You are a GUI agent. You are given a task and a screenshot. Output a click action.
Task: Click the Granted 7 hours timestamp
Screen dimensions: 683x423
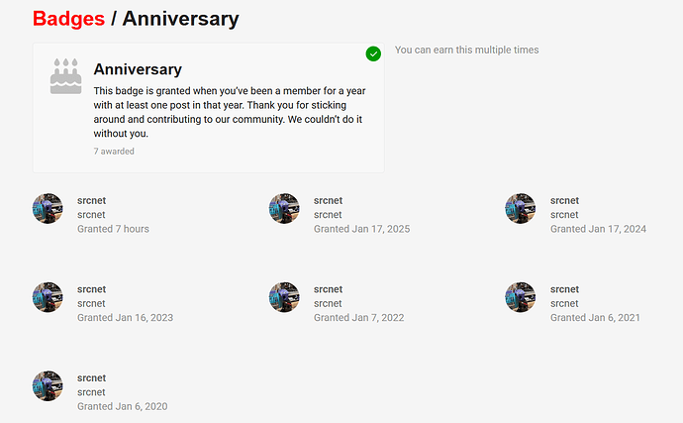pyautogui.click(x=113, y=229)
